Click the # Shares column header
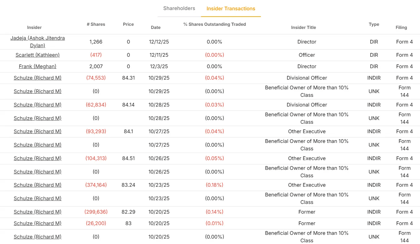This screenshot has height=244, width=420. point(96,24)
